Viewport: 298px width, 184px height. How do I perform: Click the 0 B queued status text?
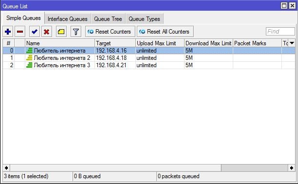tap(87, 176)
